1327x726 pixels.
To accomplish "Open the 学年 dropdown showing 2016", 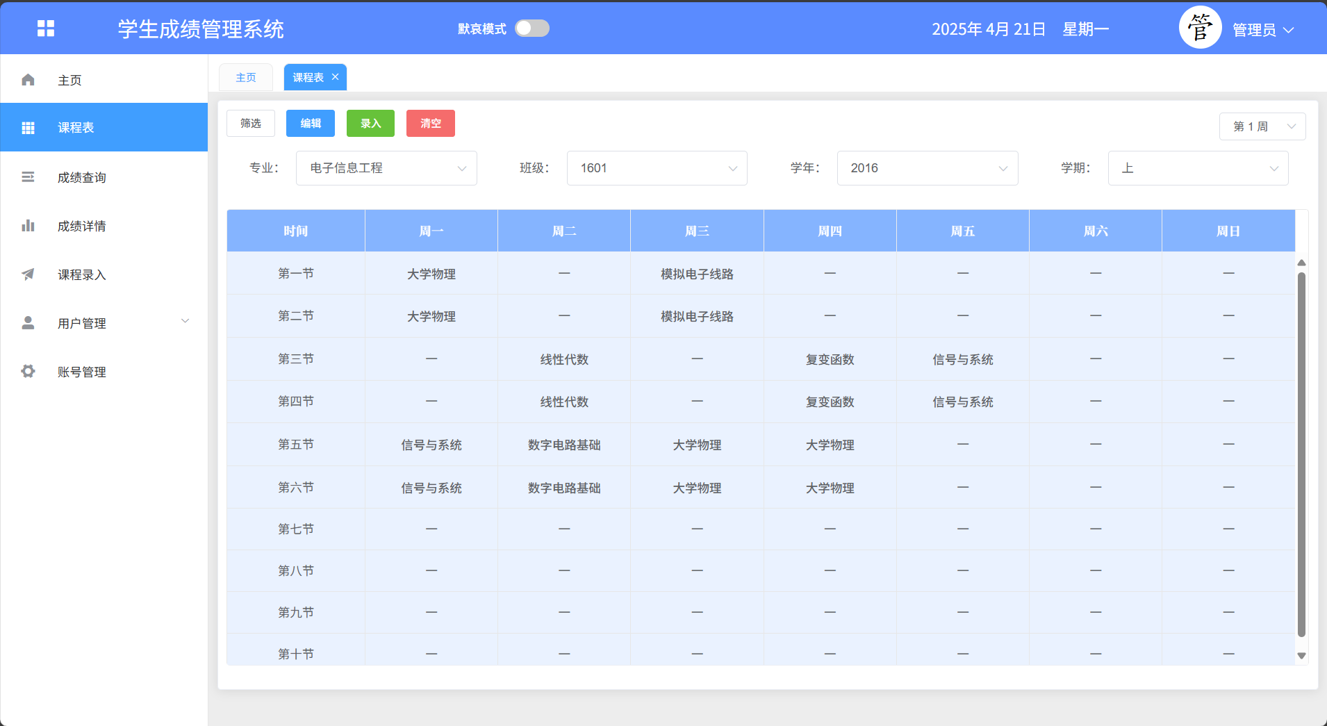I will click(927, 168).
